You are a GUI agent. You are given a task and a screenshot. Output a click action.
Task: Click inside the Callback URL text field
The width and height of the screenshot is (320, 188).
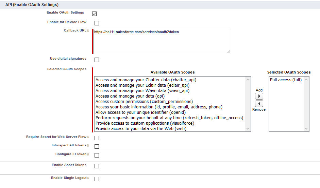(162, 41)
